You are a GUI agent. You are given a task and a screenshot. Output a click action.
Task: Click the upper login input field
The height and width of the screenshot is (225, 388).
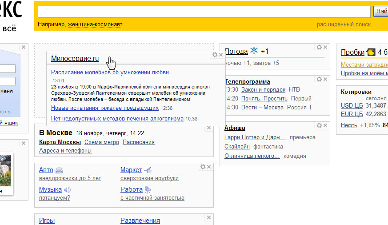click(8, 68)
